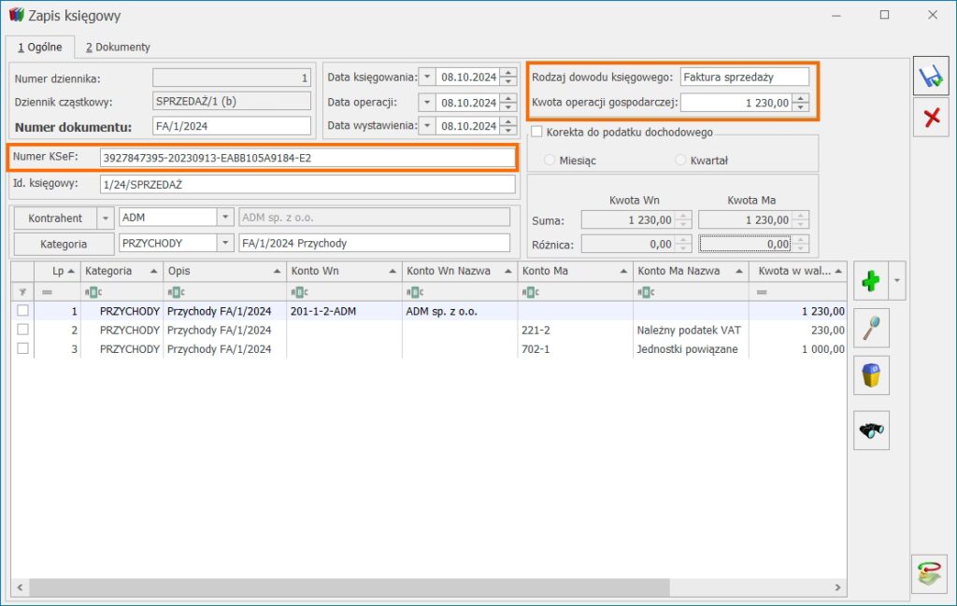Expand the Data księgowania date dropdown
957x606 pixels.
click(x=426, y=78)
